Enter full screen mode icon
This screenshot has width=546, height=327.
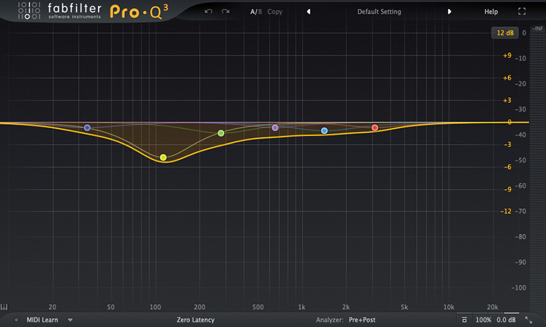[x=522, y=12]
